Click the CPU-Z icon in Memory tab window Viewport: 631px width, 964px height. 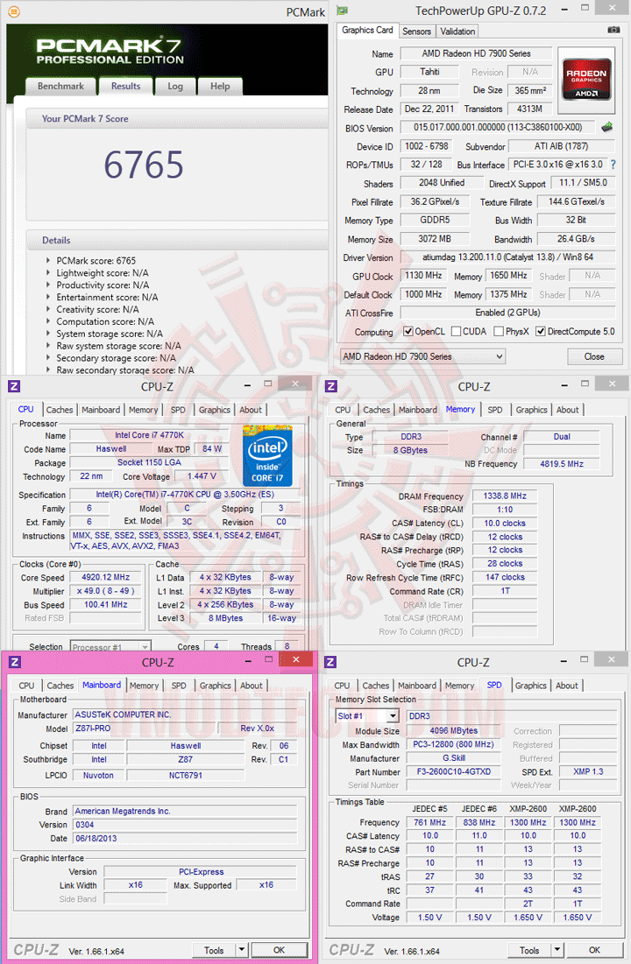[331, 386]
